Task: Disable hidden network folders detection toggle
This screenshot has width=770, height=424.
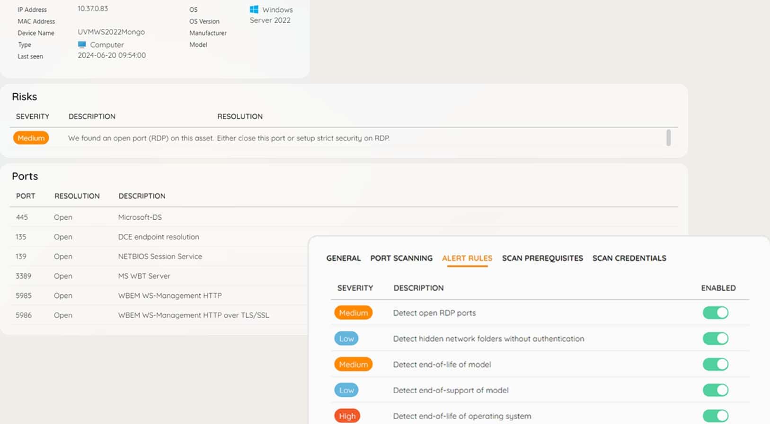Action: [715, 338]
